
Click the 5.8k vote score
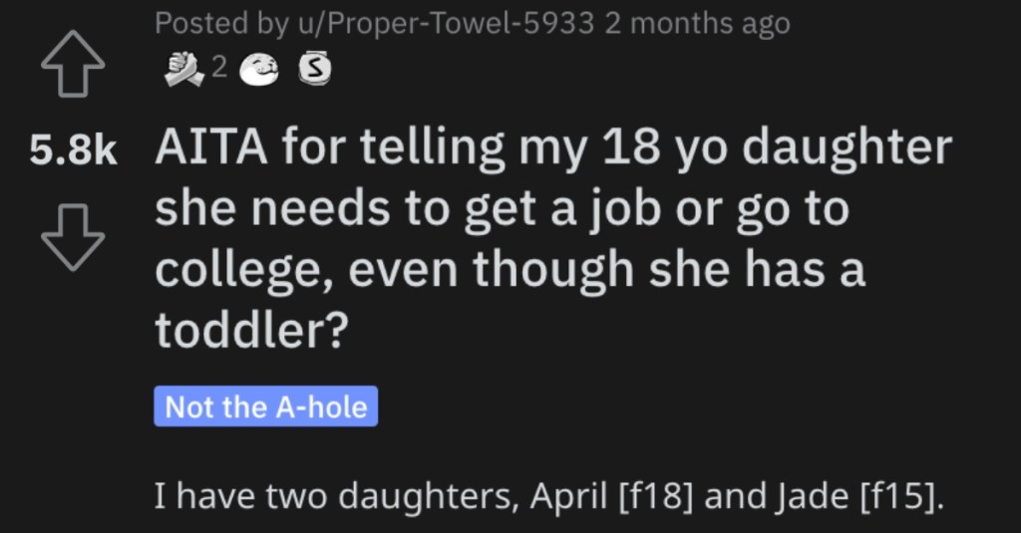pos(73,150)
